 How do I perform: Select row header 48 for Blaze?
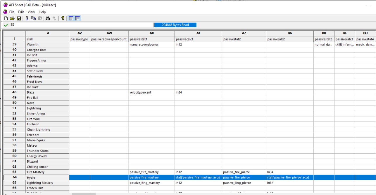pyautogui.click(x=14, y=92)
